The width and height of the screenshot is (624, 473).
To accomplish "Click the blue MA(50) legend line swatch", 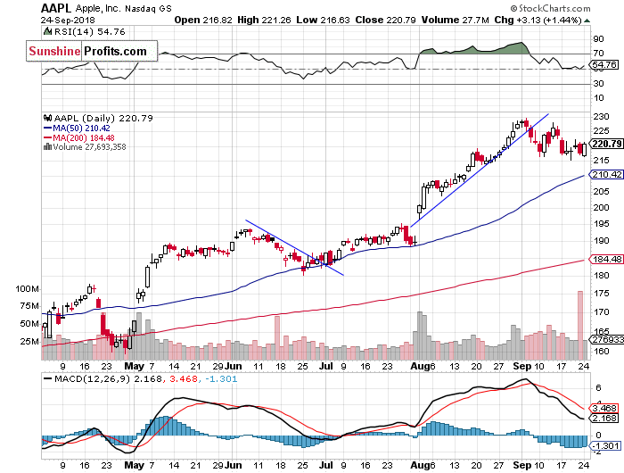I will [47, 129].
